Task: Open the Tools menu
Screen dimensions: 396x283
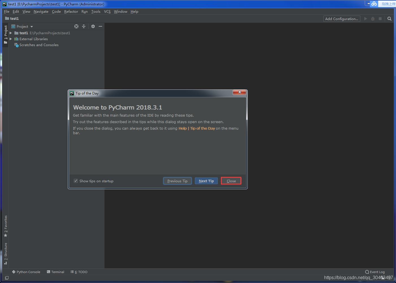Action: click(96, 12)
